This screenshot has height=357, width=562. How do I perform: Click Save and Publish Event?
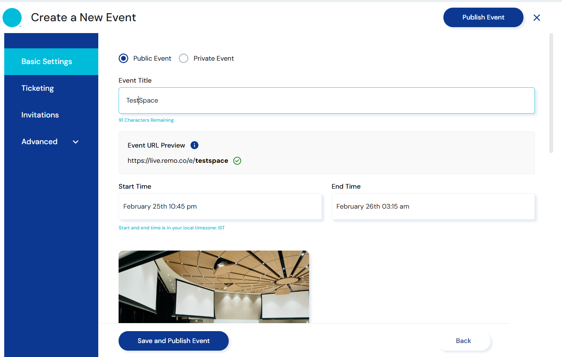[173, 341]
